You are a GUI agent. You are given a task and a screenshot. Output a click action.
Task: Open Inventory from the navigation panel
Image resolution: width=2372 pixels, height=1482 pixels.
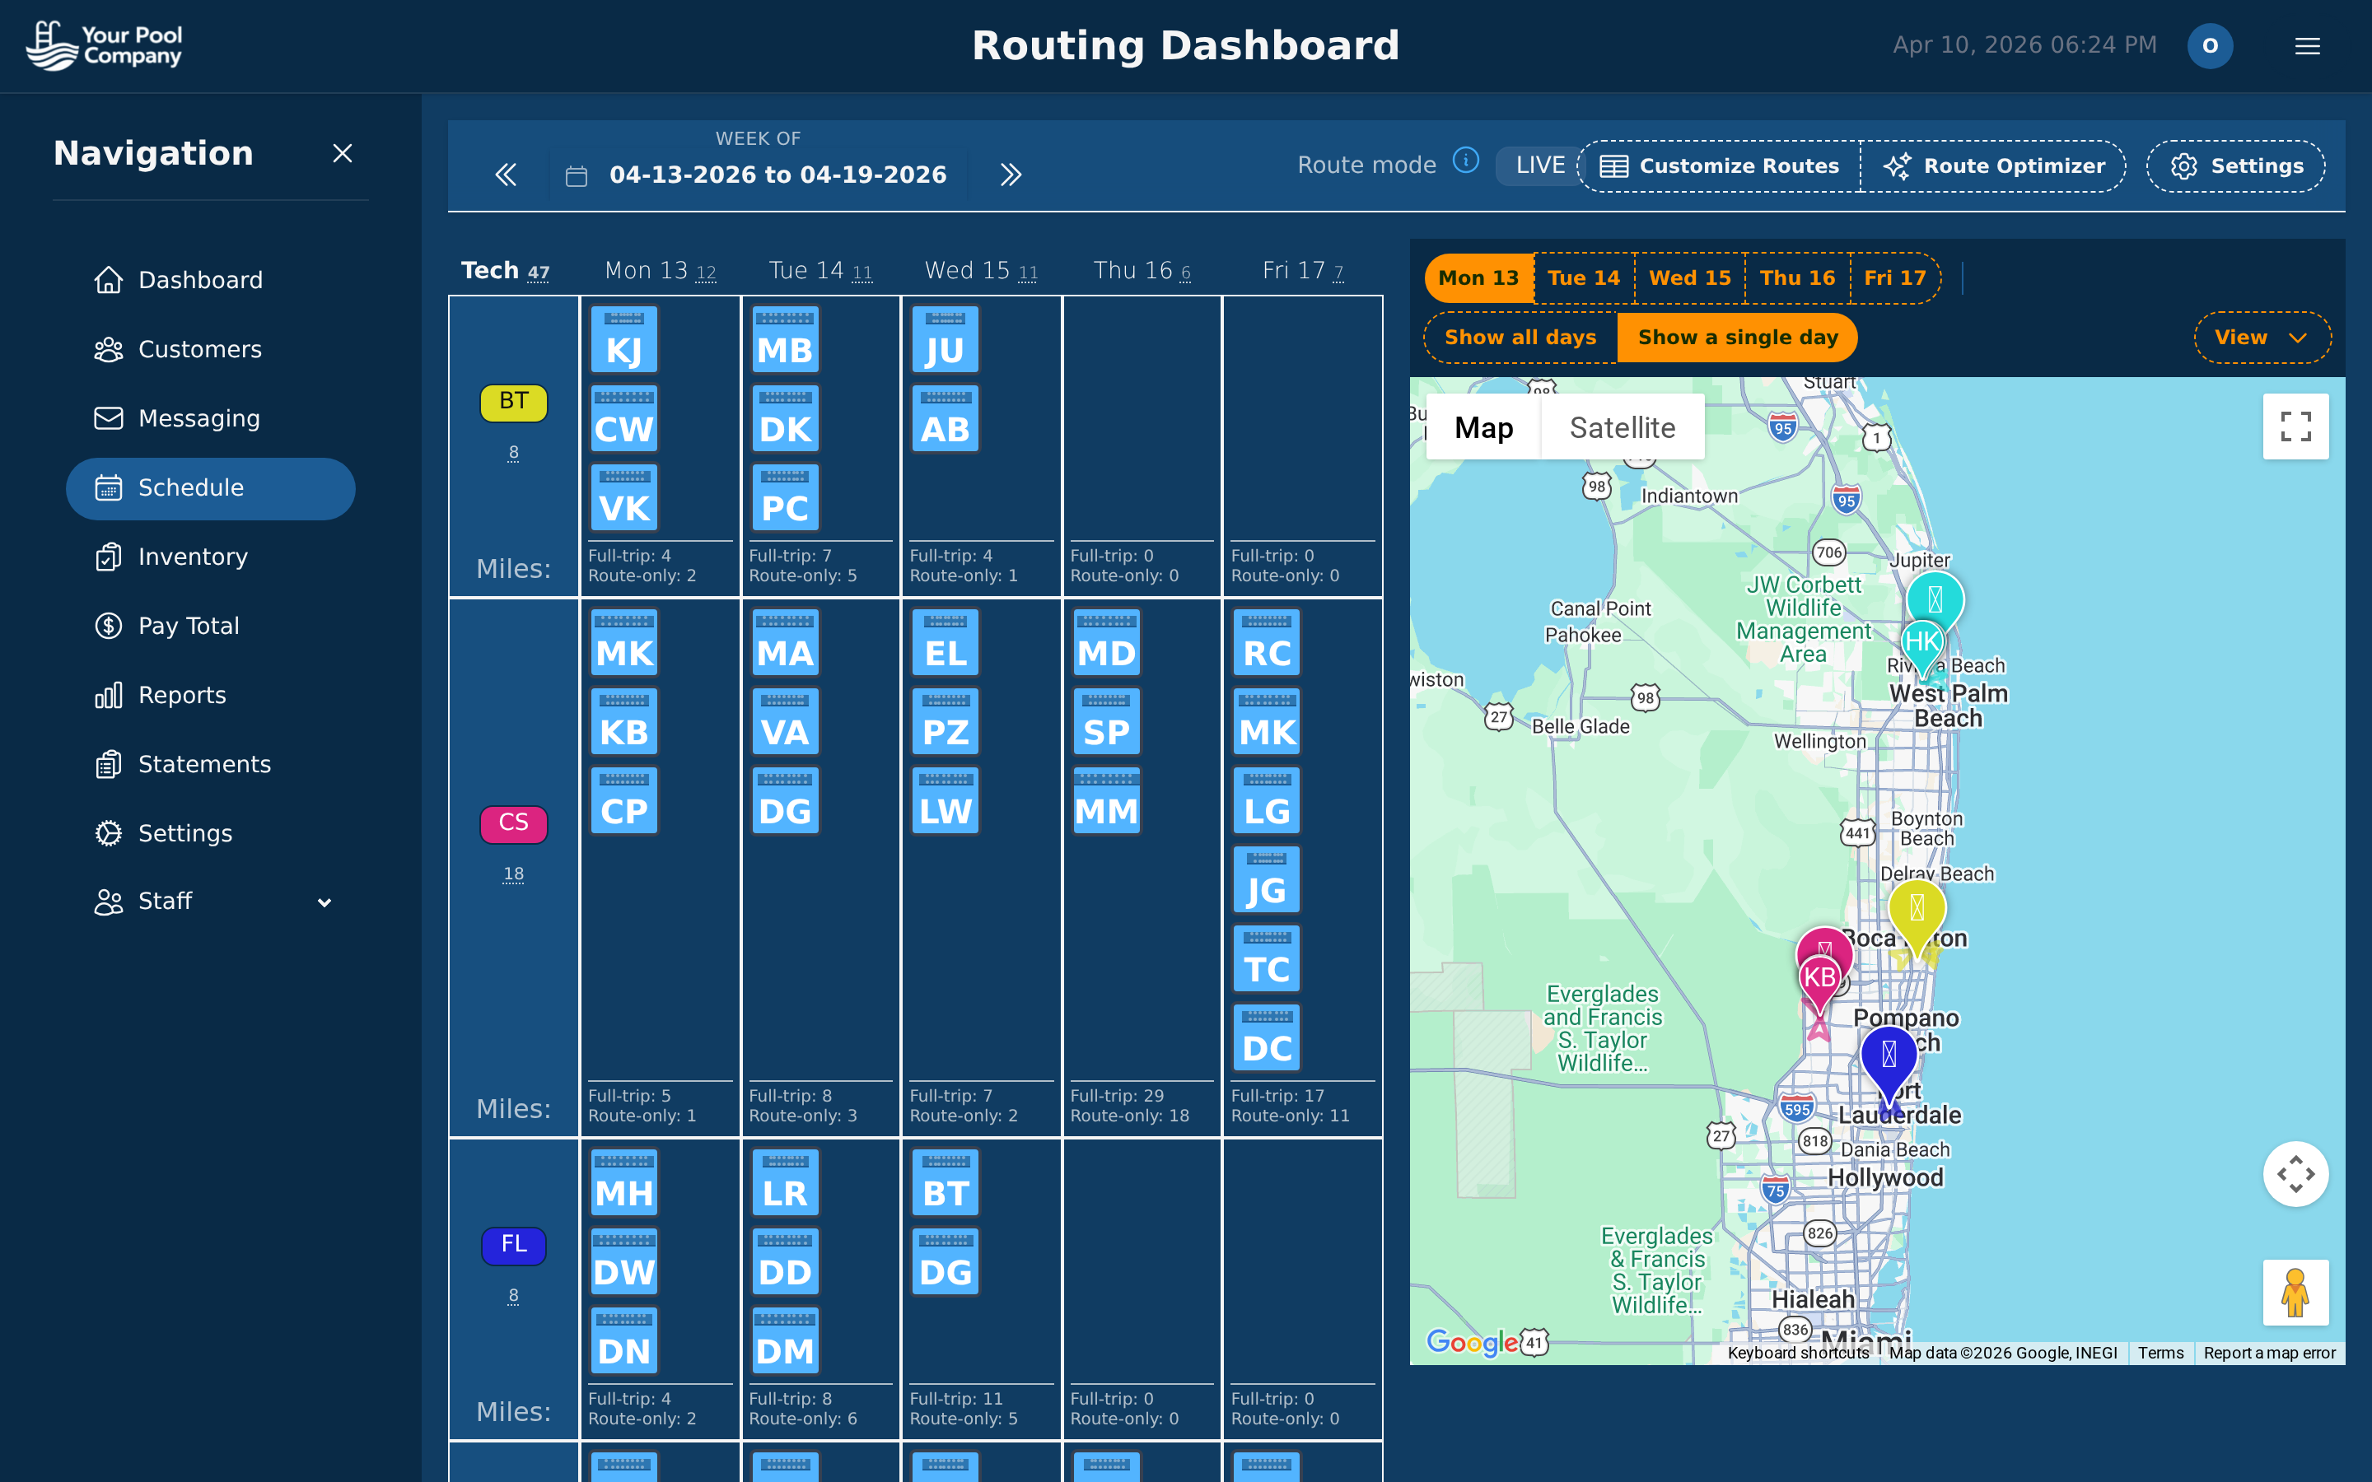click(192, 557)
